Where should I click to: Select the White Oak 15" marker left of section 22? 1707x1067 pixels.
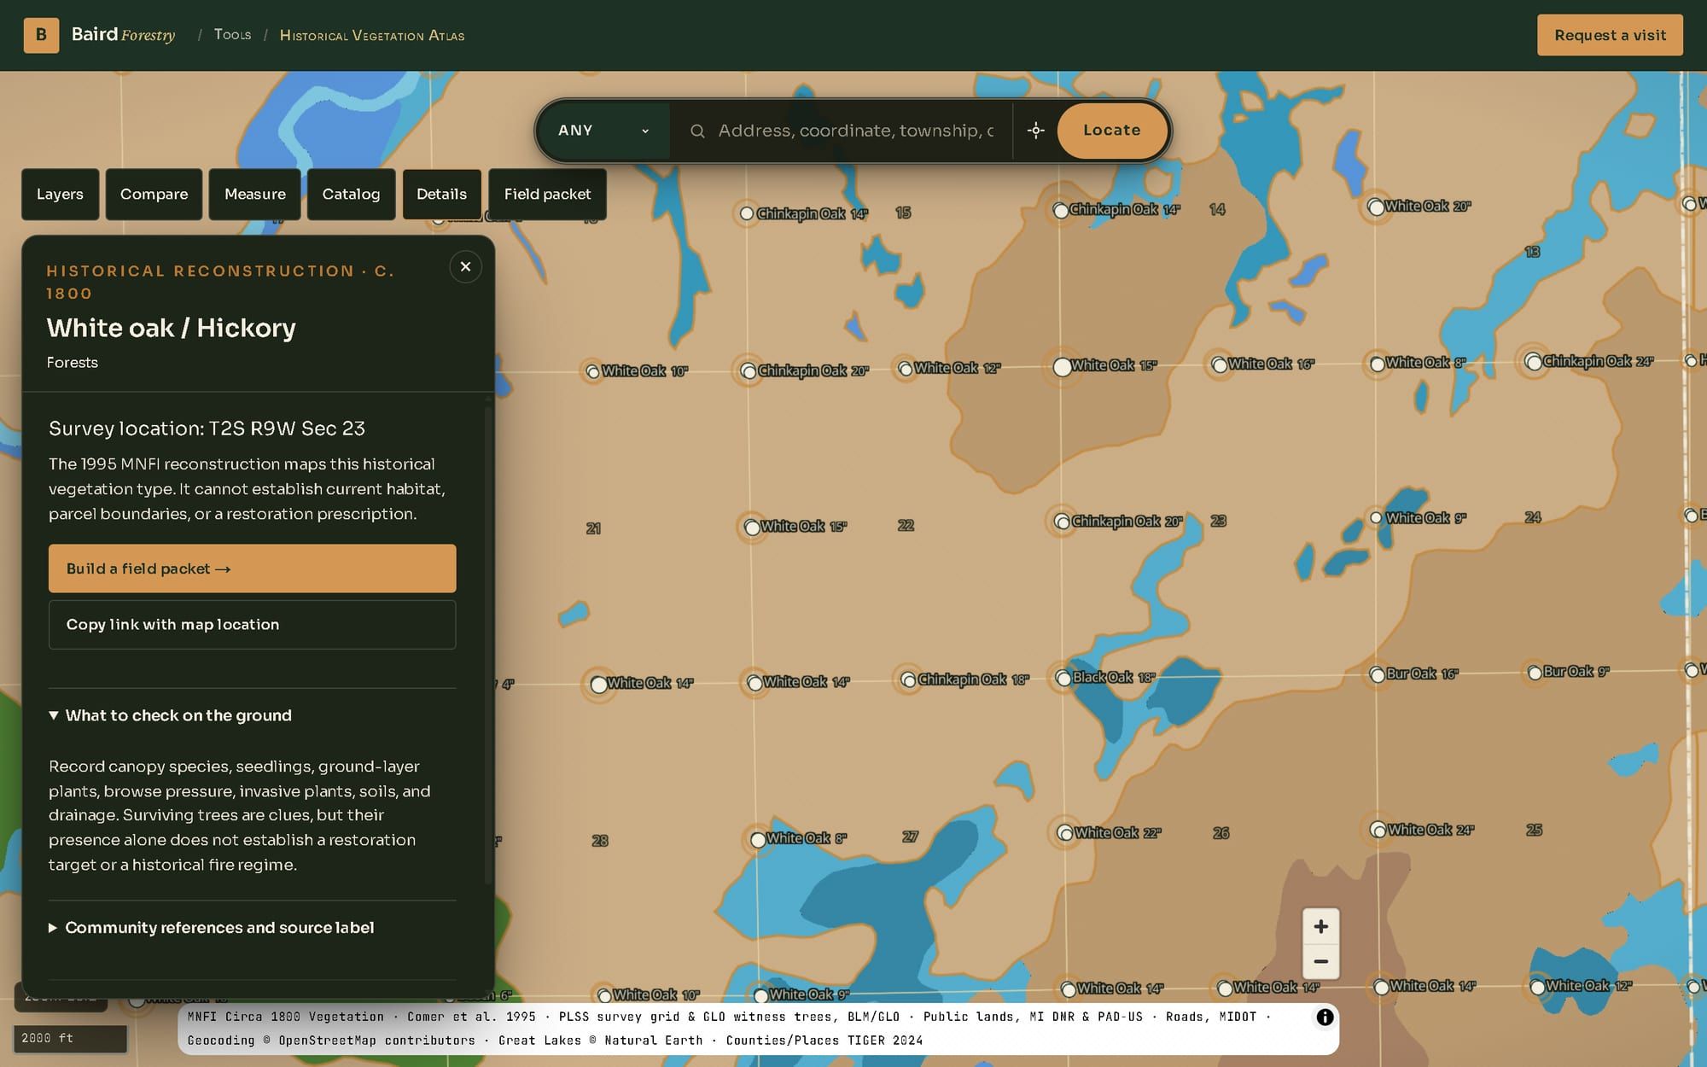[752, 528]
